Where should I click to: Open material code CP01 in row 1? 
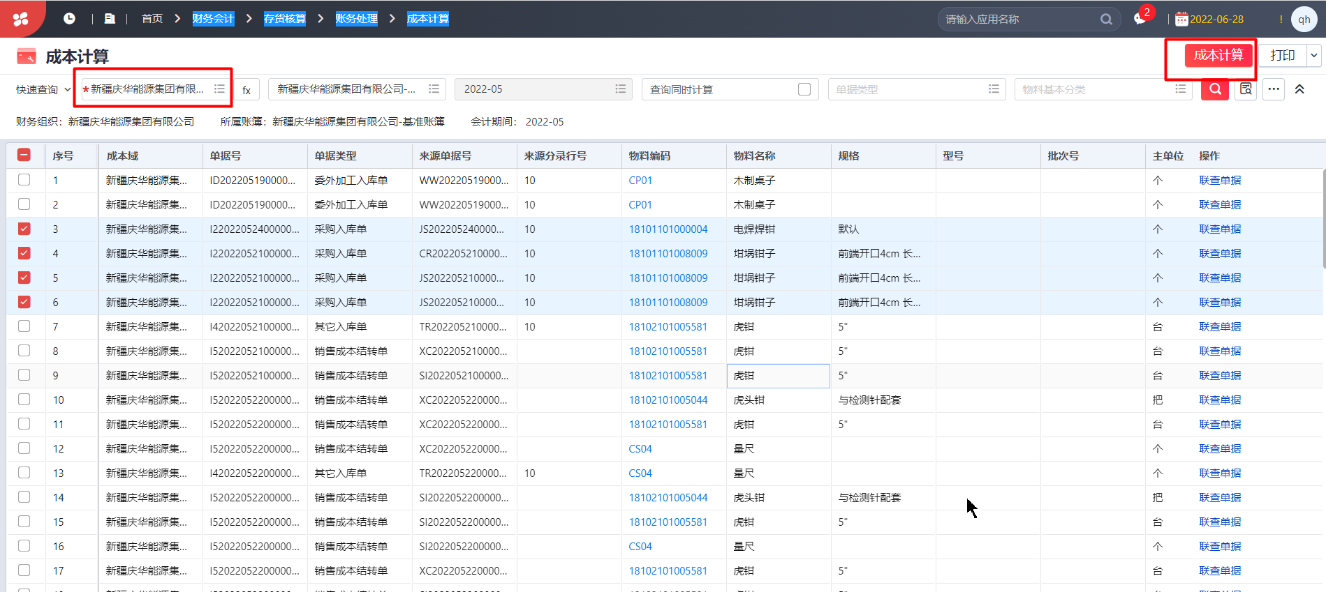click(640, 180)
